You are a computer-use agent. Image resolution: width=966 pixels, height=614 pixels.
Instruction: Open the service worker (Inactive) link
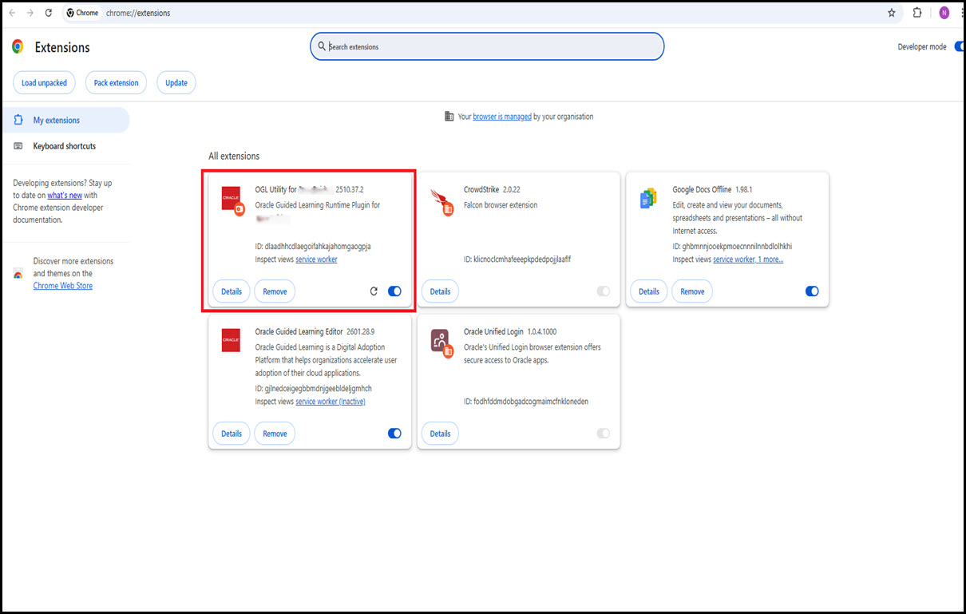click(331, 402)
